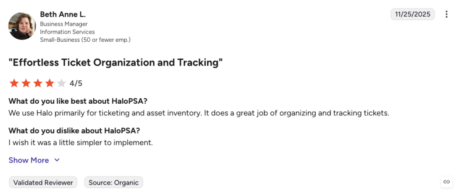
Task: Open Beth Anne L.'s profile photo
Action: pyautogui.click(x=22, y=26)
